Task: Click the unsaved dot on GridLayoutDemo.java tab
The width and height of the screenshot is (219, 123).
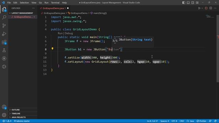Action: pos(68,8)
